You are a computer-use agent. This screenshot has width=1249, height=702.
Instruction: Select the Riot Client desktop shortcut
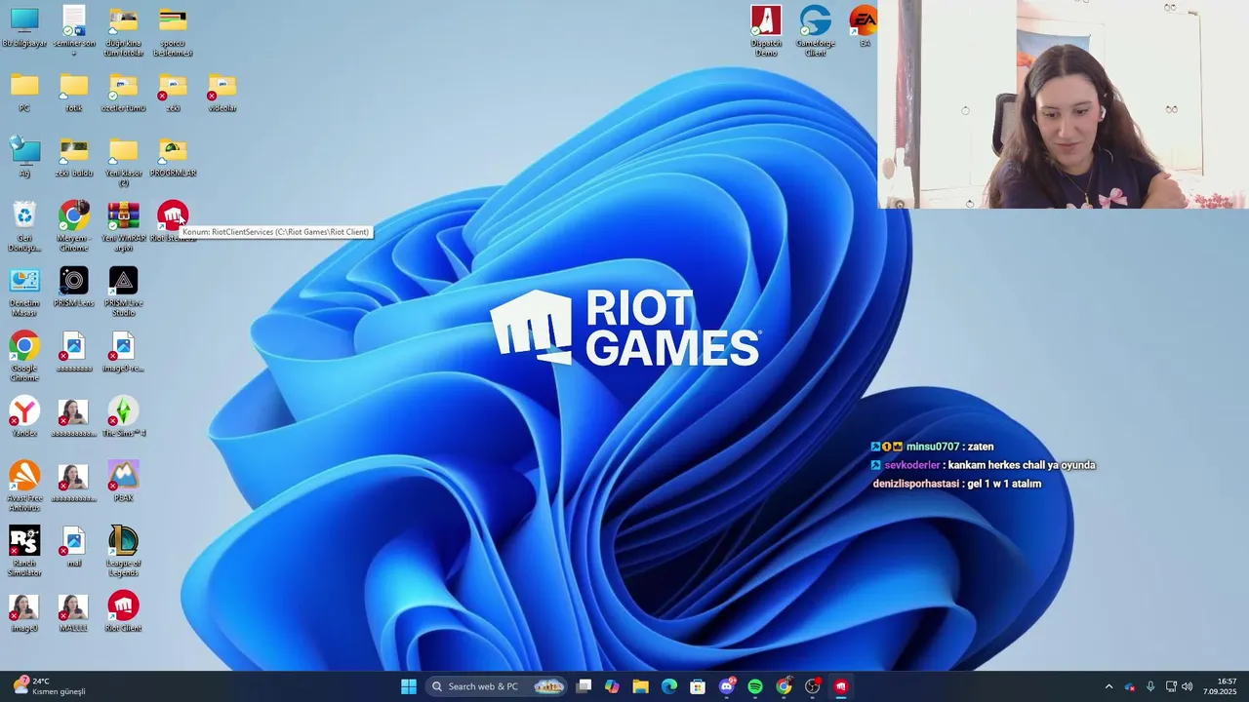click(x=123, y=611)
